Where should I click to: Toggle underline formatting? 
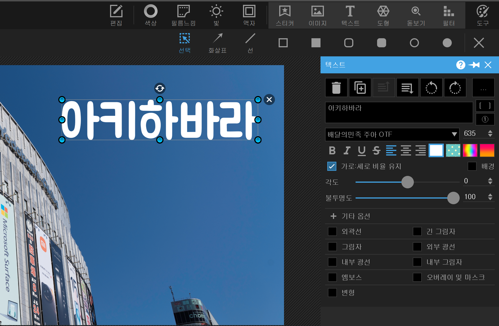[362, 150]
